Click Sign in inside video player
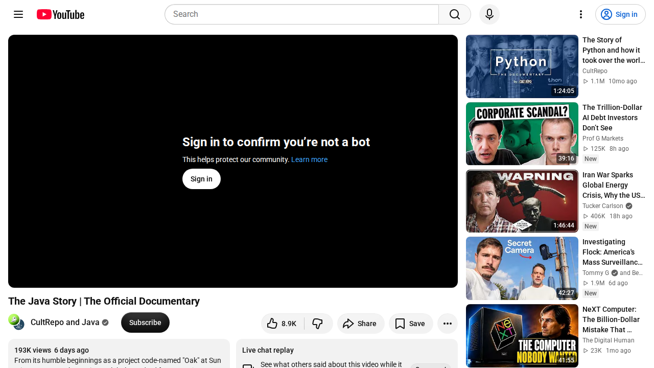 coord(201,179)
